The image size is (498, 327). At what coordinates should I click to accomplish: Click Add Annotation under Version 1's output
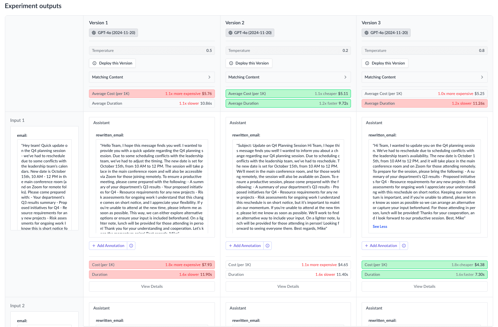coord(108,245)
